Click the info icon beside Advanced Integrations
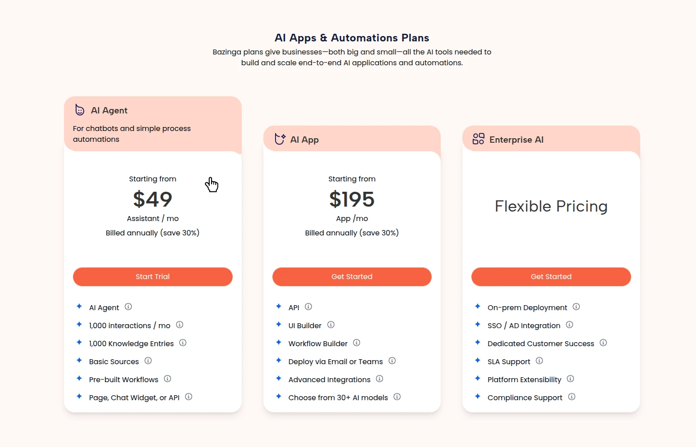This screenshot has height=447, width=696. [x=380, y=379]
